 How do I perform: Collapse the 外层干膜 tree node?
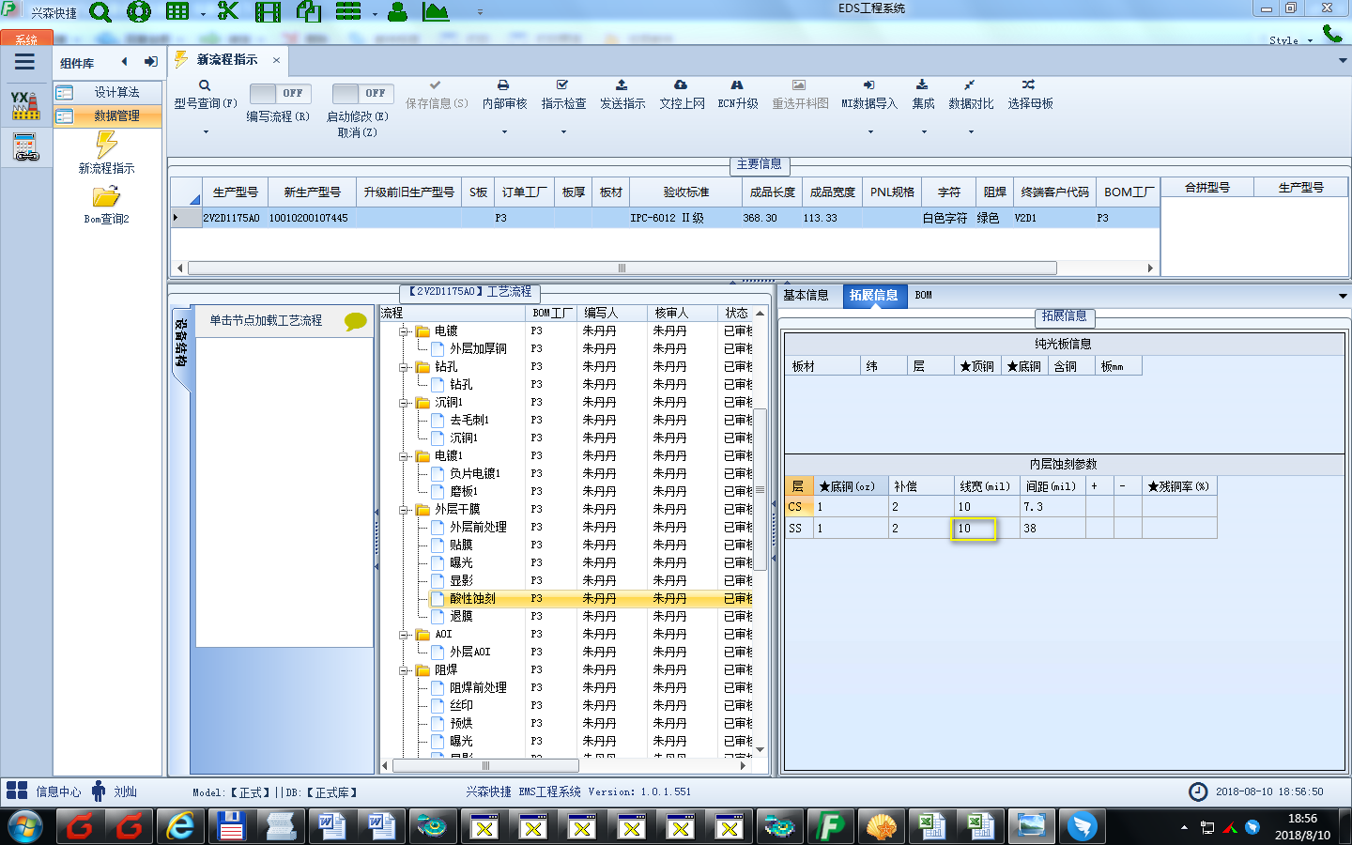click(404, 510)
